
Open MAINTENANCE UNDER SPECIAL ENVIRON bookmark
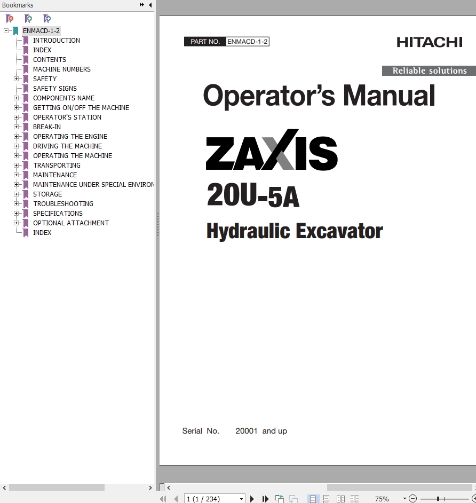click(x=93, y=185)
